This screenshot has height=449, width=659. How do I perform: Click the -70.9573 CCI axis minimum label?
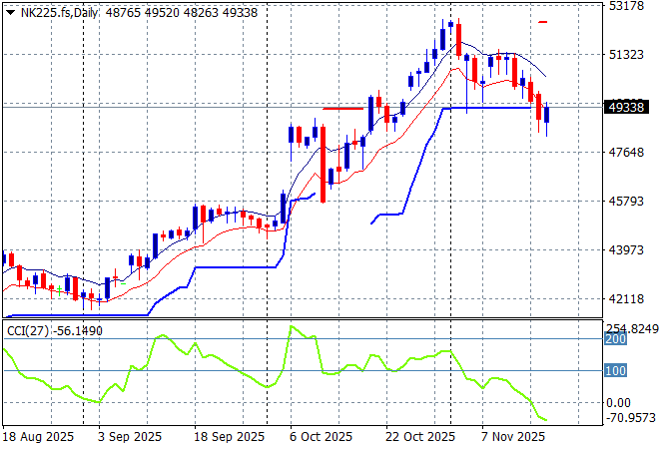(631, 419)
